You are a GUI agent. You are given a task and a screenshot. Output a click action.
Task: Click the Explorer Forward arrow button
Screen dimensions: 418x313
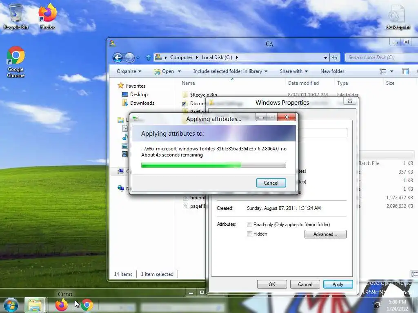pyautogui.click(x=129, y=57)
